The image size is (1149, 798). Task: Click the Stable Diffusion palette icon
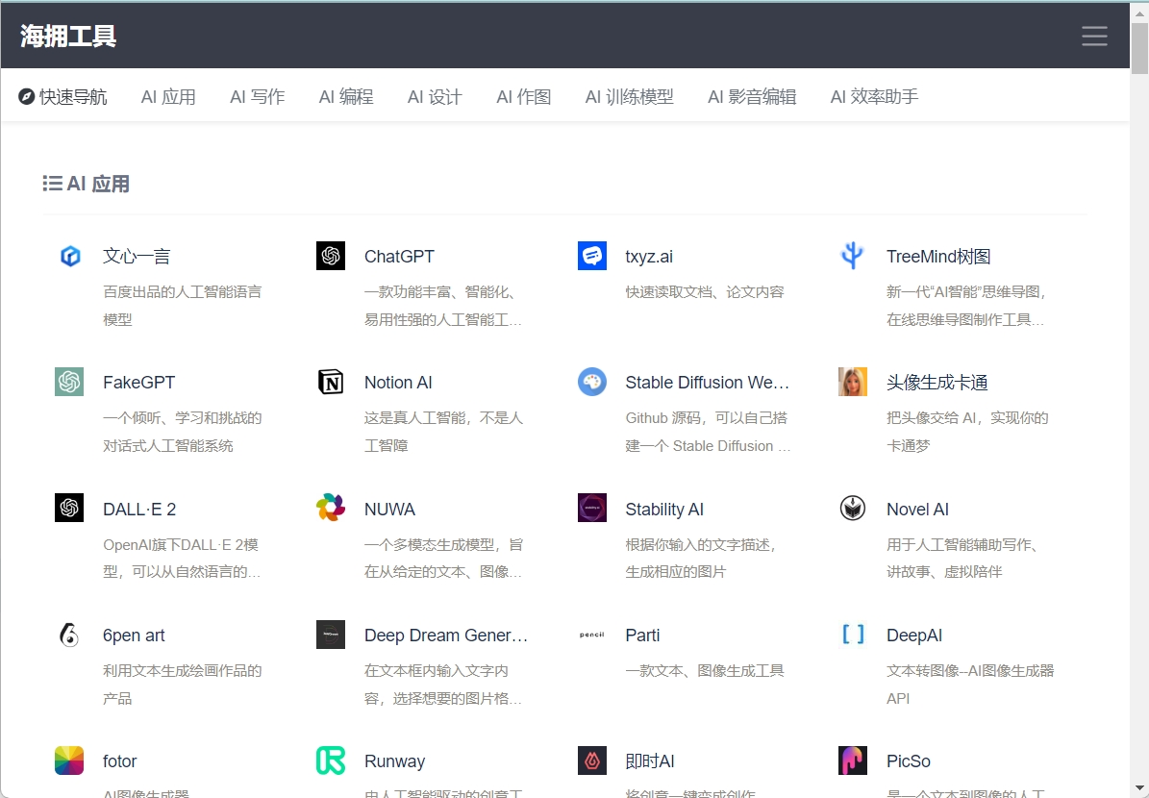[x=592, y=382]
